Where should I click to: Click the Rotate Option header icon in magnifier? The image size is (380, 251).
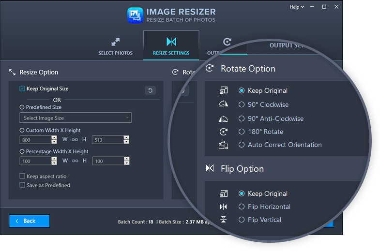click(210, 68)
